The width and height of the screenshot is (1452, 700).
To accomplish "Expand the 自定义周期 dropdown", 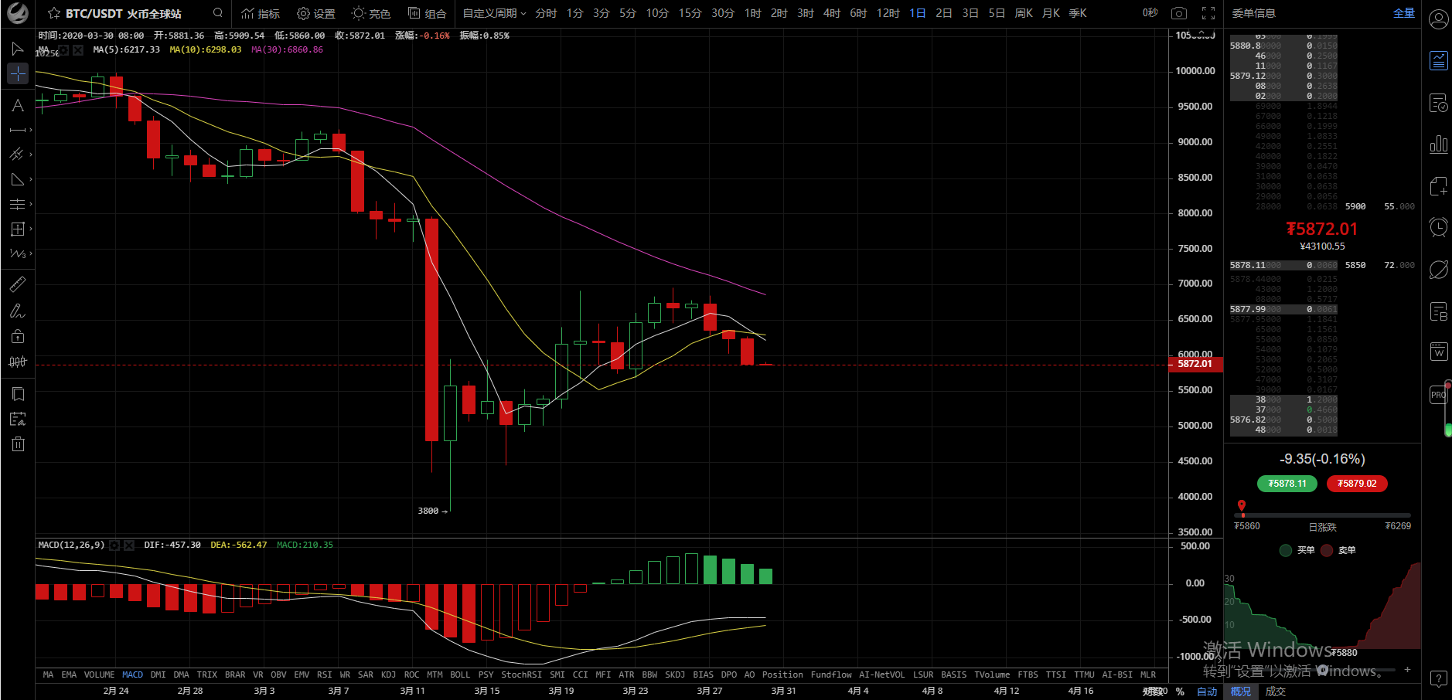I will point(494,13).
